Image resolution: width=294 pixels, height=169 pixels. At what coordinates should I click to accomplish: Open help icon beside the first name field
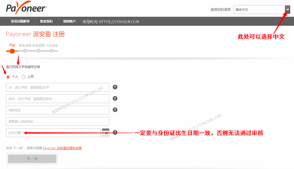pos(115,87)
